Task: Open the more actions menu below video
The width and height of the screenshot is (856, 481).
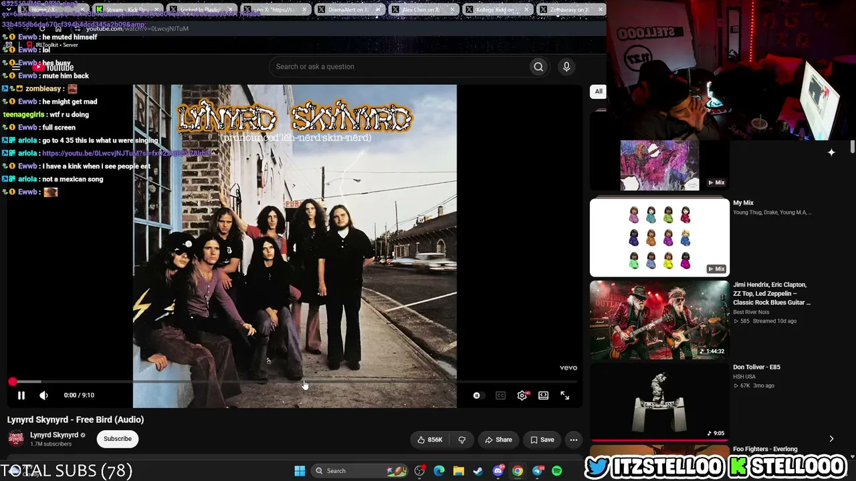Action: pos(574,440)
